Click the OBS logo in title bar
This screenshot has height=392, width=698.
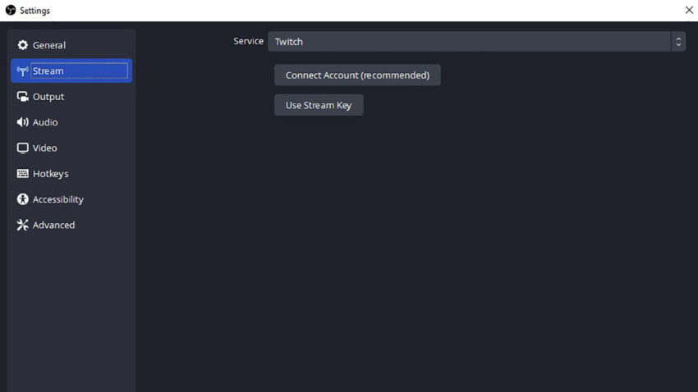coord(10,10)
